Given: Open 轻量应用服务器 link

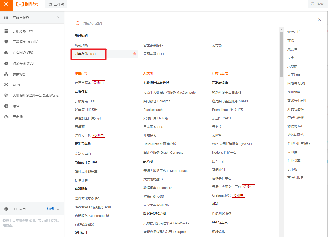Looking at the screenshot, I should 86,110.
